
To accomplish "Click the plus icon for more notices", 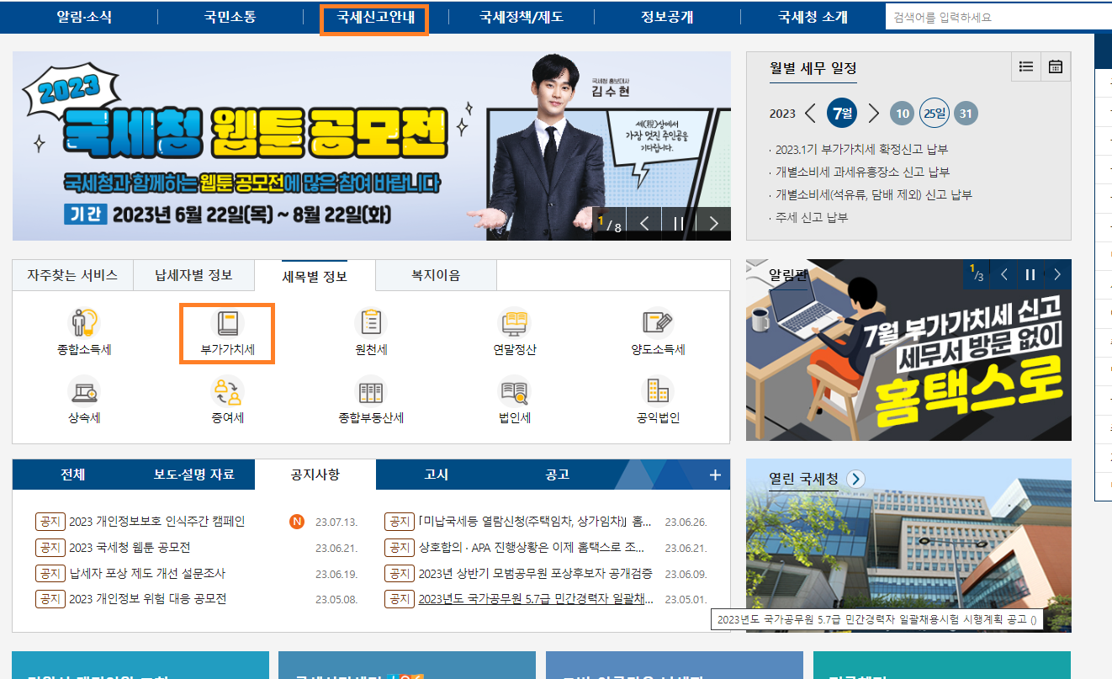I will [x=715, y=475].
